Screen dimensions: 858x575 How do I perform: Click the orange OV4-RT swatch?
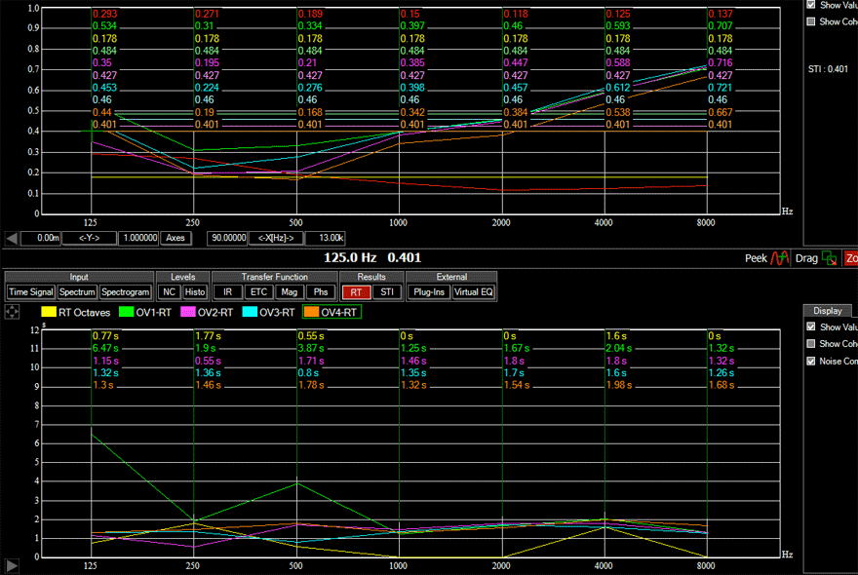click(311, 313)
